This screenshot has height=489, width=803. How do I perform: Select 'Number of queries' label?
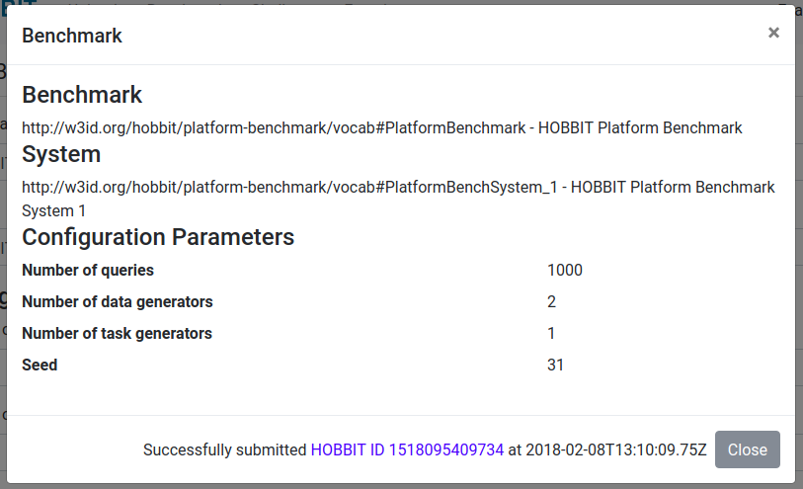click(x=88, y=270)
